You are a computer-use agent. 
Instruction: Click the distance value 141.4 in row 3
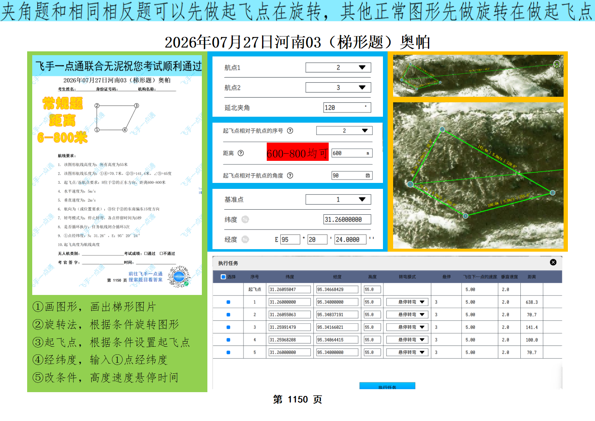point(532,327)
